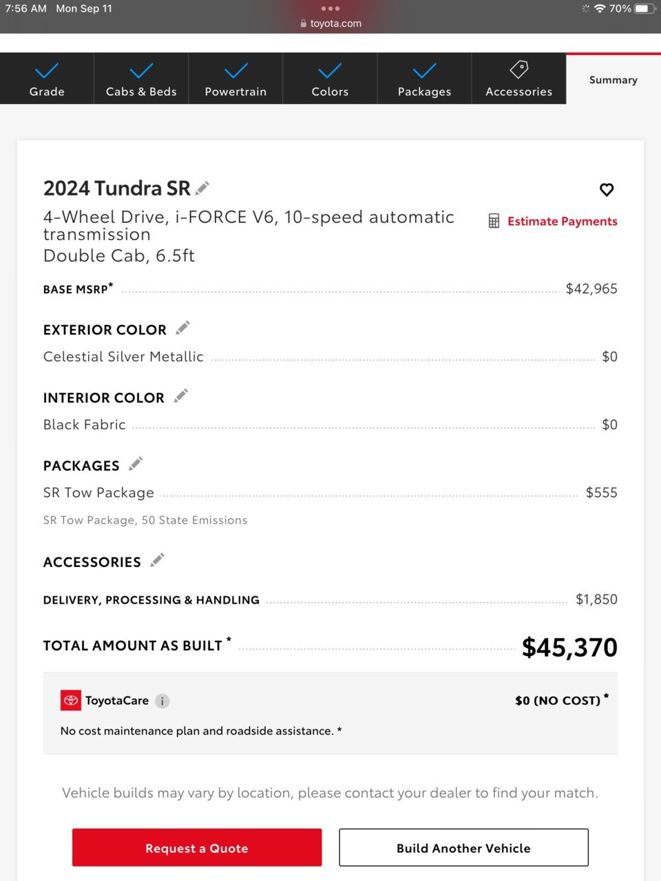Viewport: 661px width, 881px height.
Task: Edit Packages via pencil icon
Action: pos(136,464)
